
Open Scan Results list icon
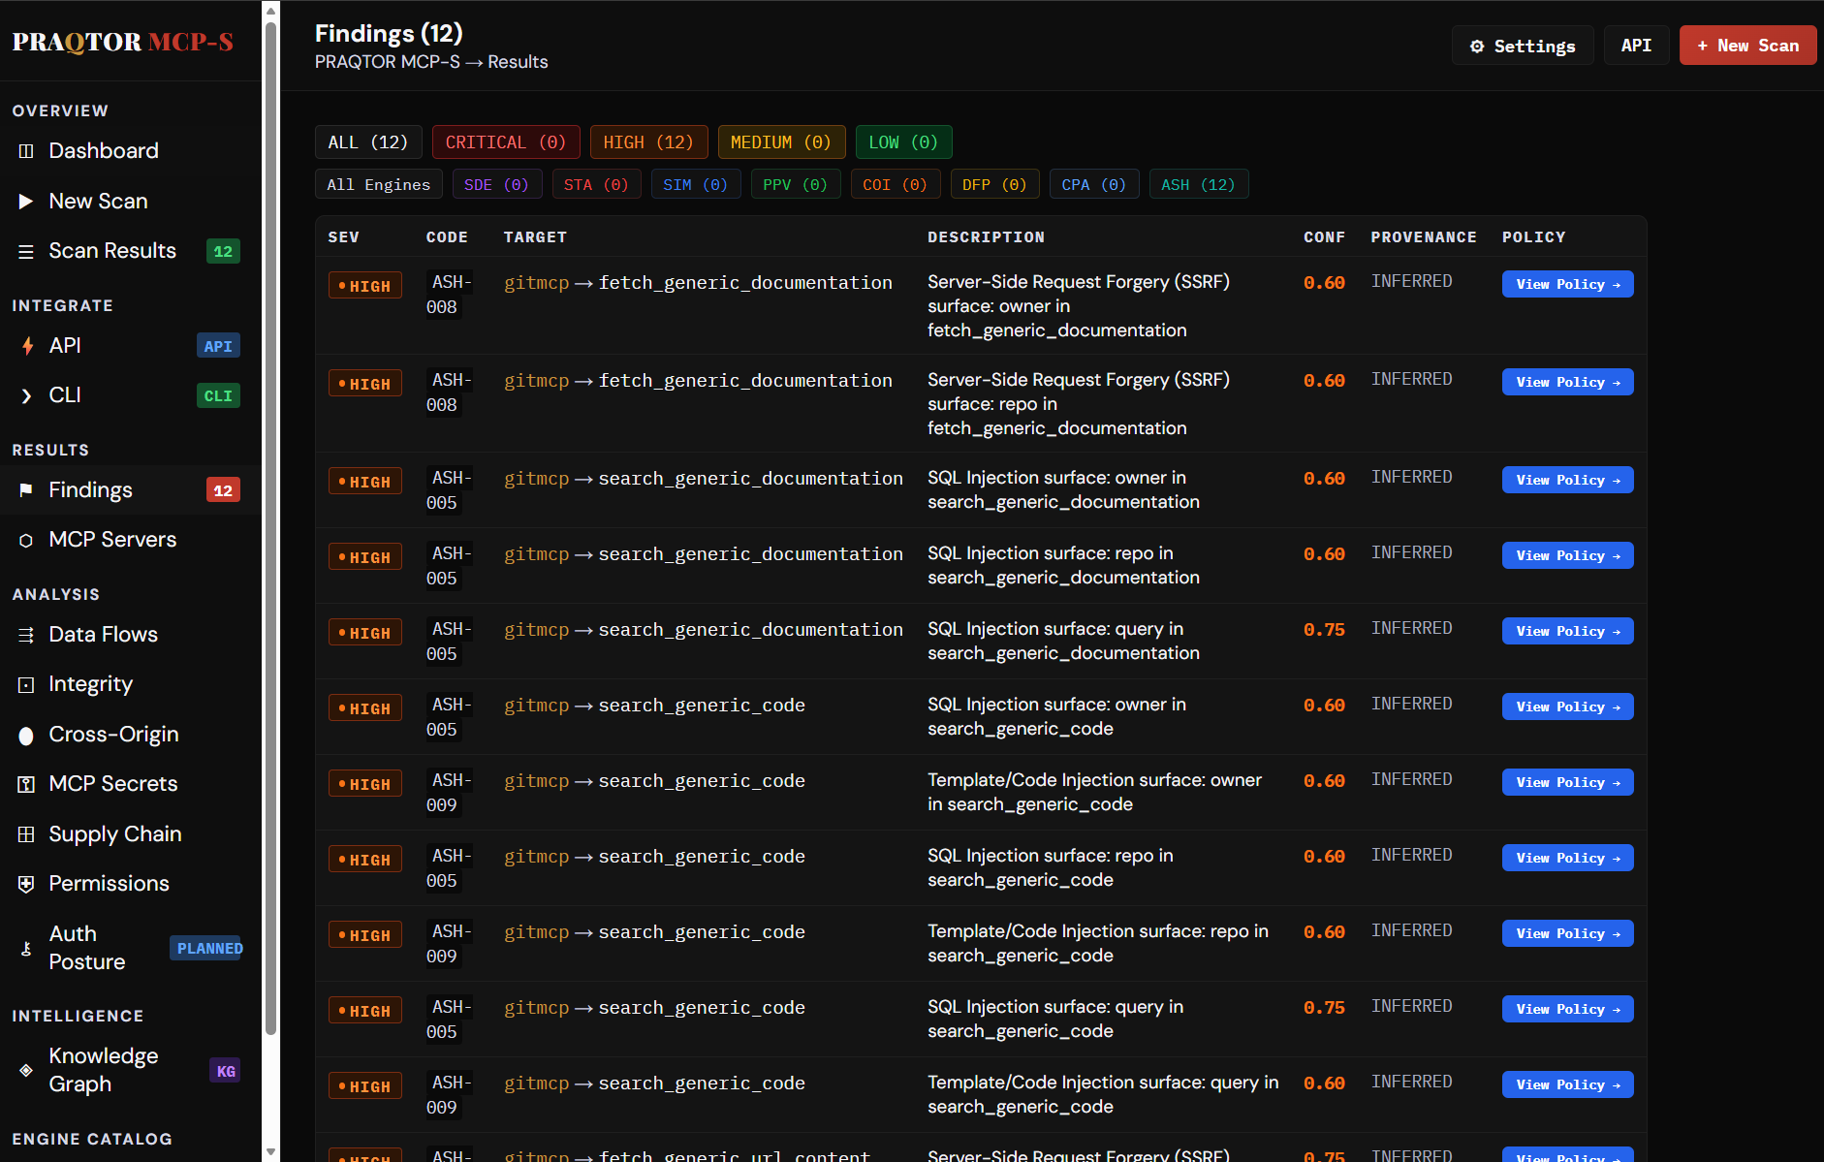[x=26, y=252]
